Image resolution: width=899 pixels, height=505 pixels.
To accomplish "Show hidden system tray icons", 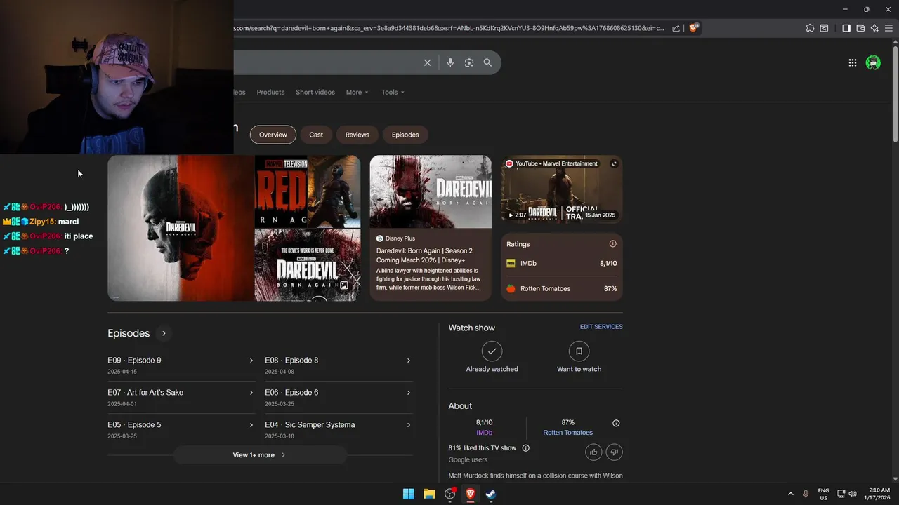I will pyautogui.click(x=790, y=494).
